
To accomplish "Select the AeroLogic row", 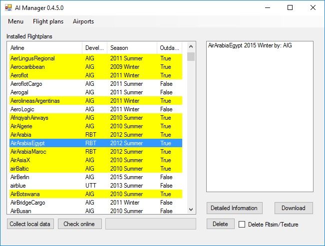I will 96,109.
